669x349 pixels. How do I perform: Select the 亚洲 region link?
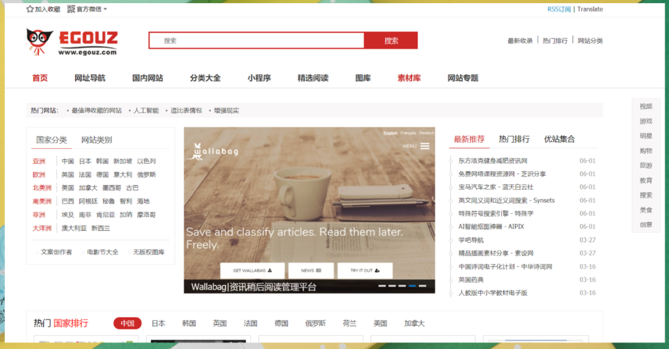point(39,161)
